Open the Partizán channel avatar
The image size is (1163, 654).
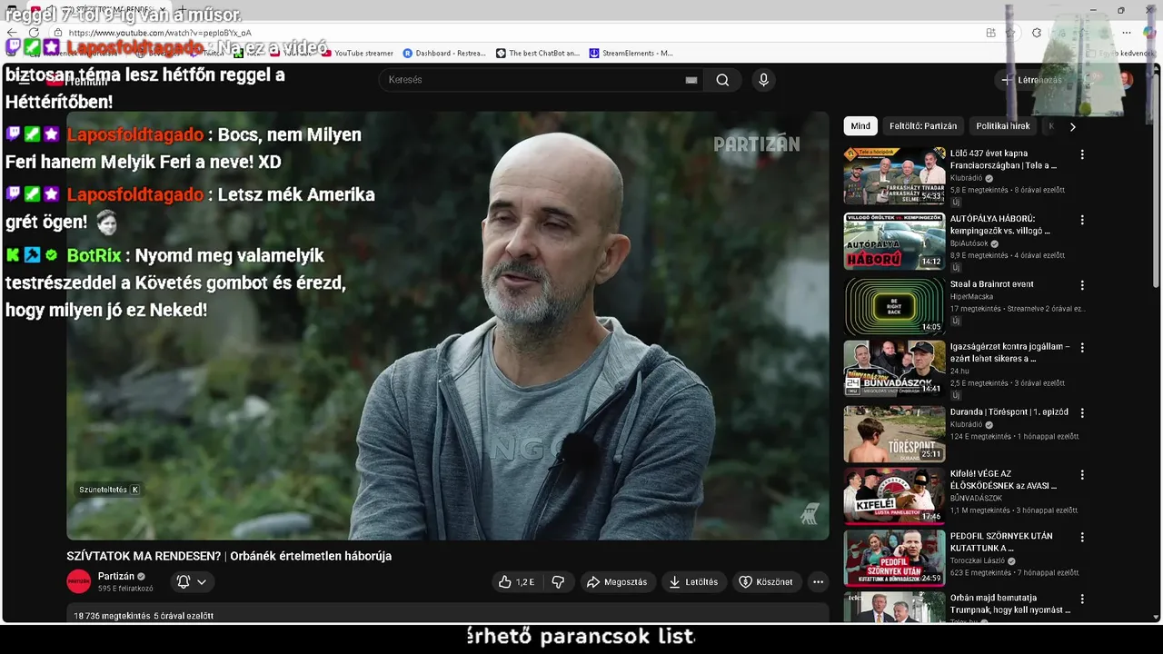tap(79, 582)
